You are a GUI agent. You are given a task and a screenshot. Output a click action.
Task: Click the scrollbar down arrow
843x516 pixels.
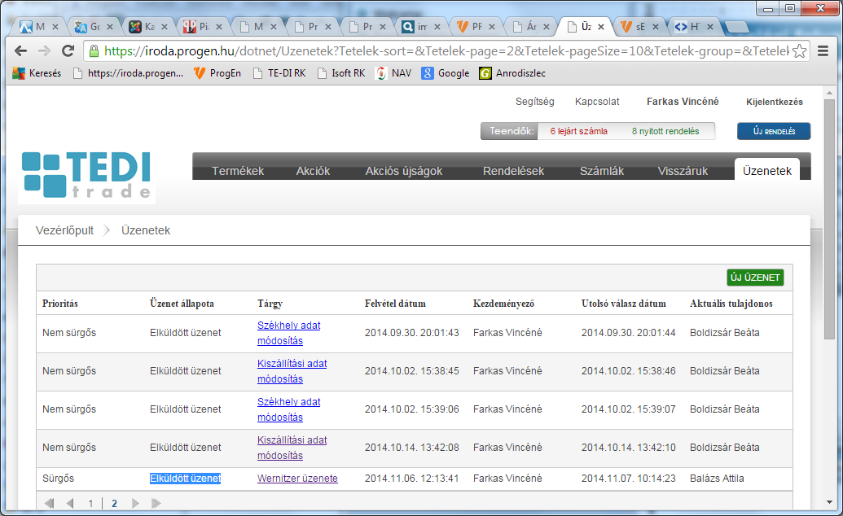coord(829,502)
